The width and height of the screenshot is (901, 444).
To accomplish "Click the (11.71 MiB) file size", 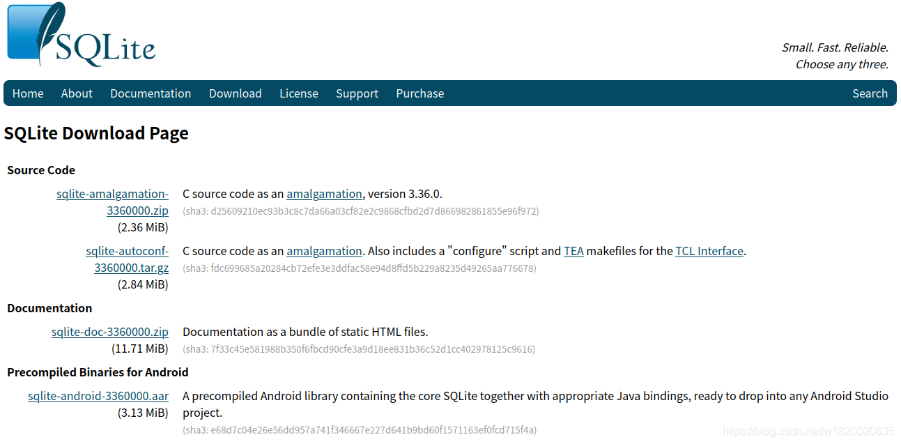I will click(x=140, y=349).
